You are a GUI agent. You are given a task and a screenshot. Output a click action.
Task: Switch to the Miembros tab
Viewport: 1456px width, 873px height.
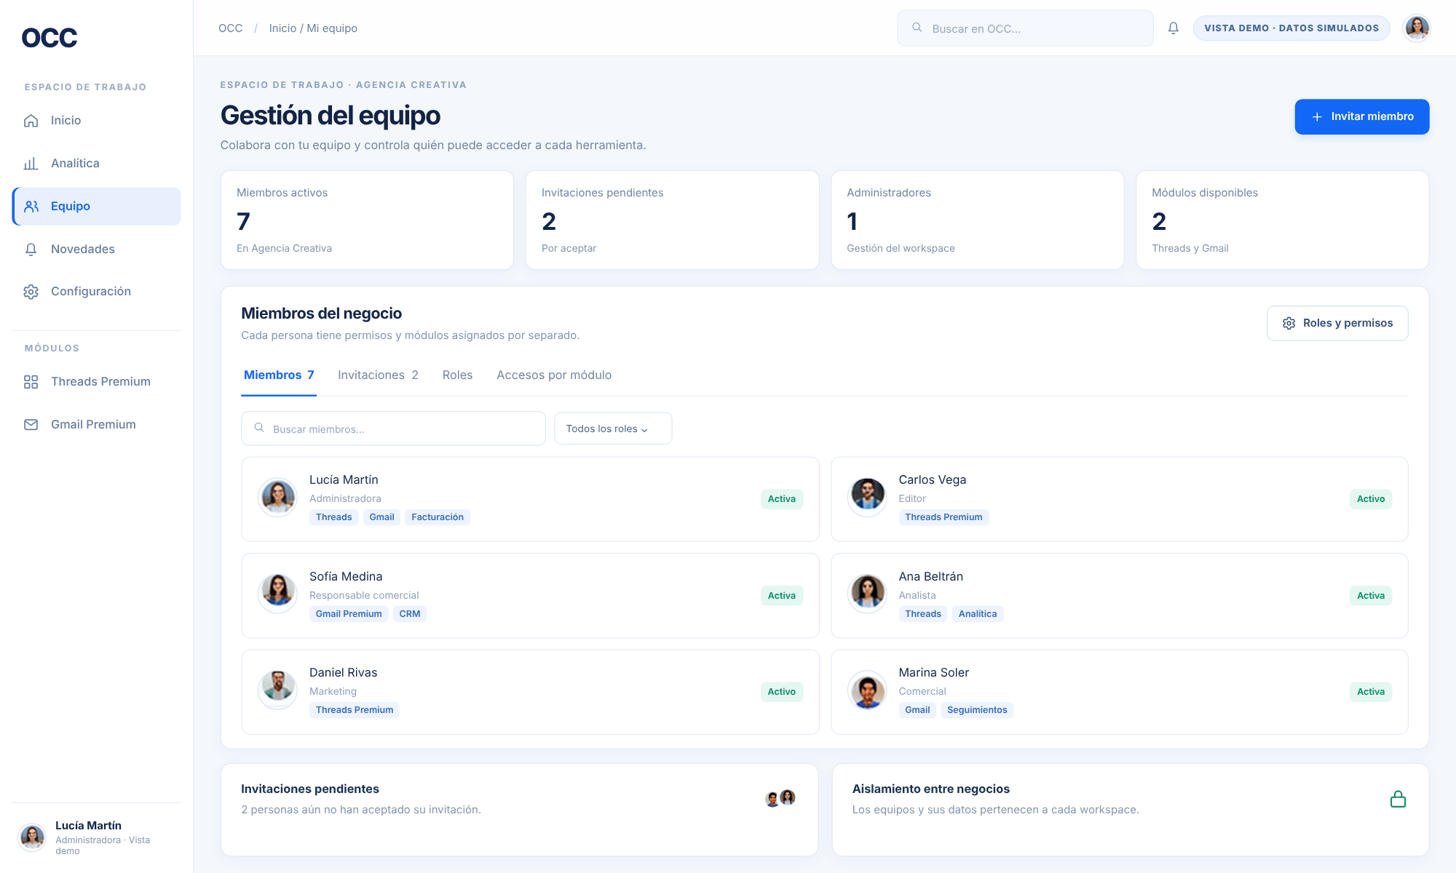[x=279, y=375]
